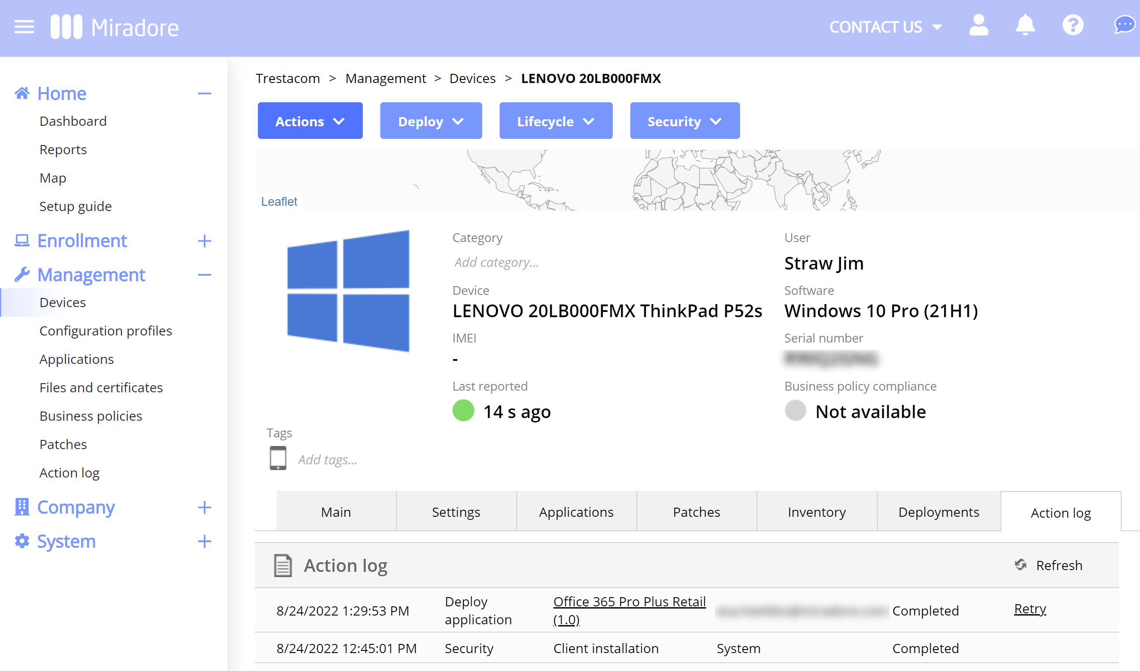Open the Actions dropdown button

(310, 121)
